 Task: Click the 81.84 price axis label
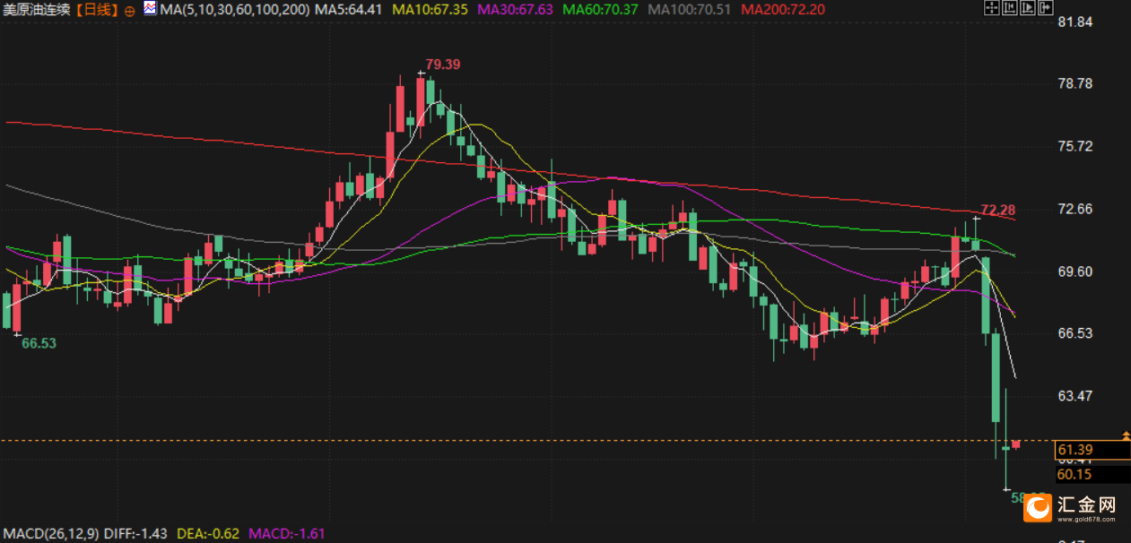coord(1075,22)
